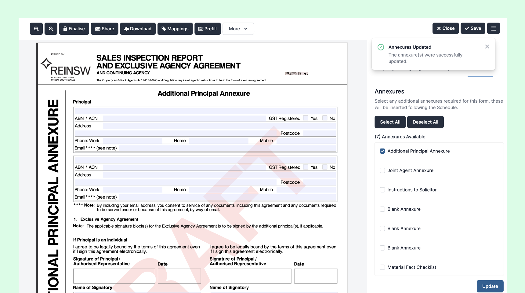Download the form document

pyautogui.click(x=138, y=29)
